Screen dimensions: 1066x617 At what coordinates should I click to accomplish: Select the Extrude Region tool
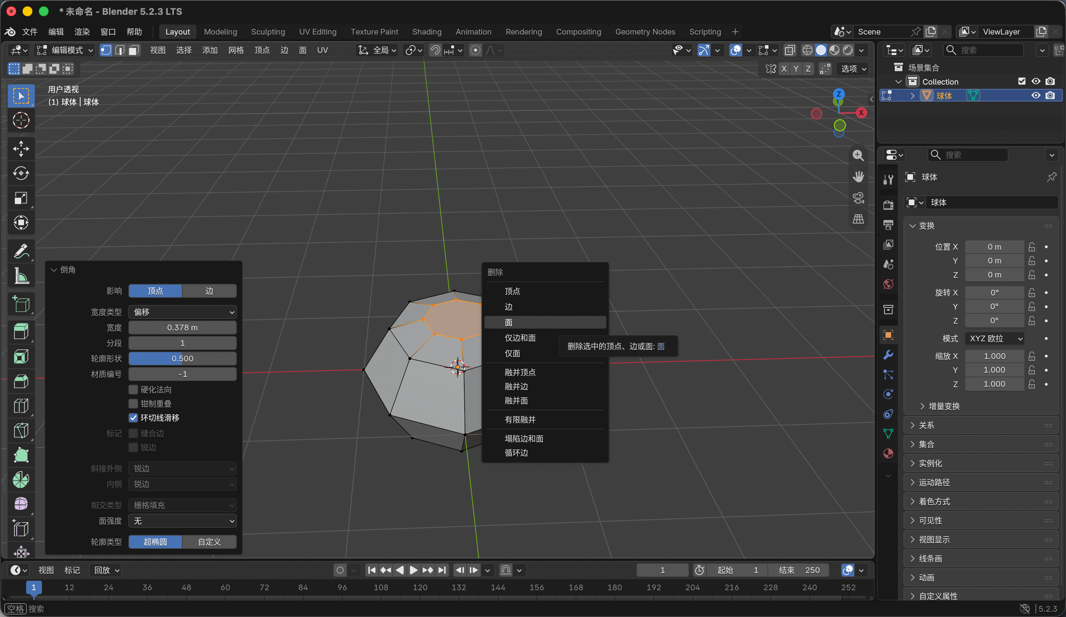(21, 331)
